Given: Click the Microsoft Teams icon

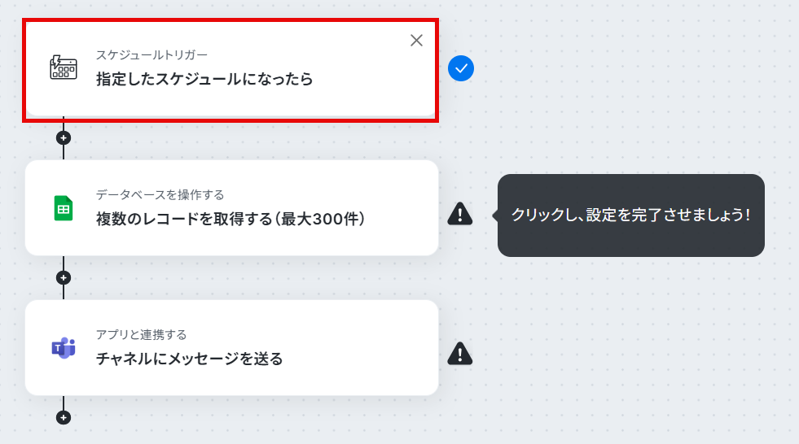Looking at the screenshot, I should click(x=64, y=348).
